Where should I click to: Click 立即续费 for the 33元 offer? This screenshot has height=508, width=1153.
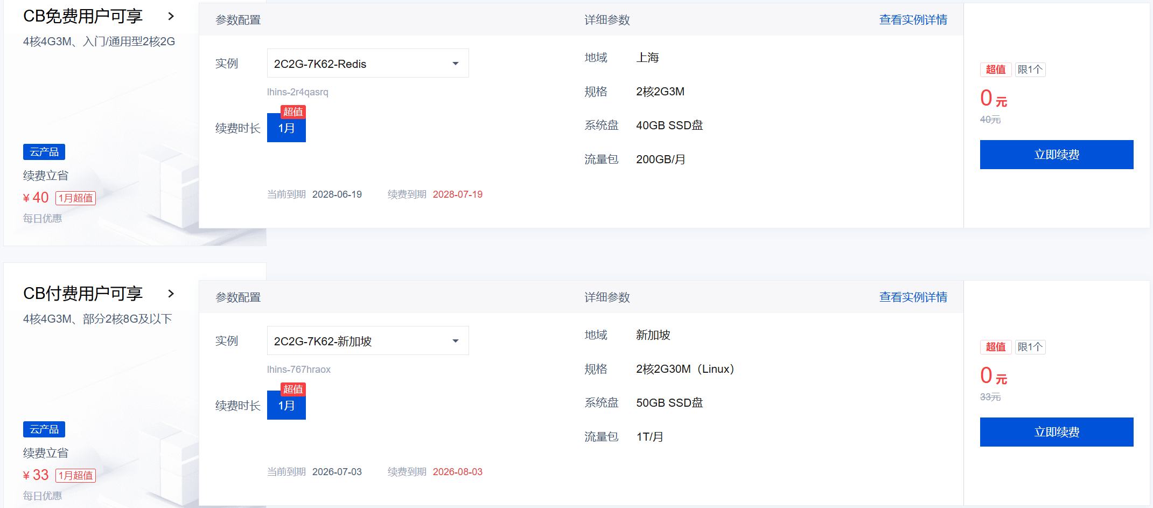(1057, 432)
